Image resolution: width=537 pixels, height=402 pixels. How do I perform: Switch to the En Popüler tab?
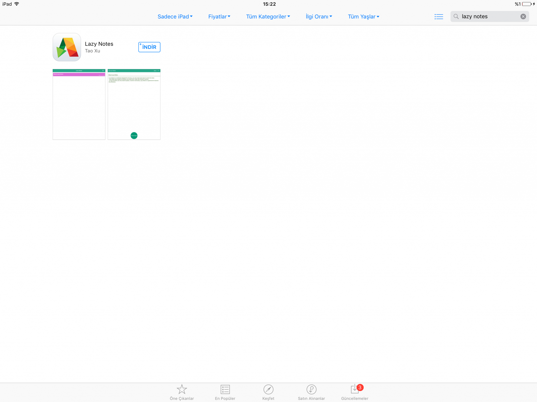click(225, 392)
